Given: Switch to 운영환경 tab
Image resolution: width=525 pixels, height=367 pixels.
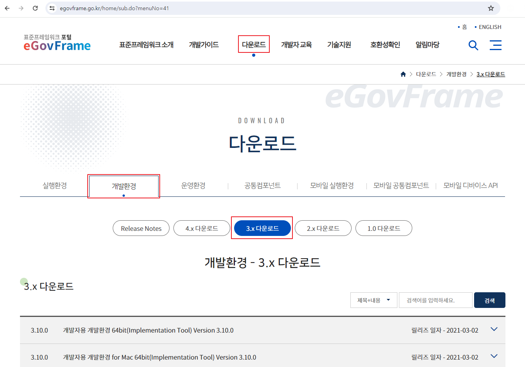Looking at the screenshot, I should click(x=193, y=185).
